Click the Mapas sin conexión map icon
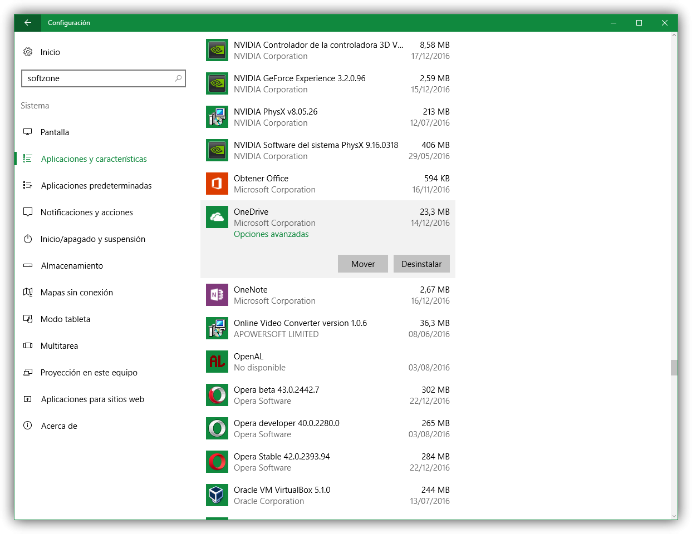 pos(28,292)
